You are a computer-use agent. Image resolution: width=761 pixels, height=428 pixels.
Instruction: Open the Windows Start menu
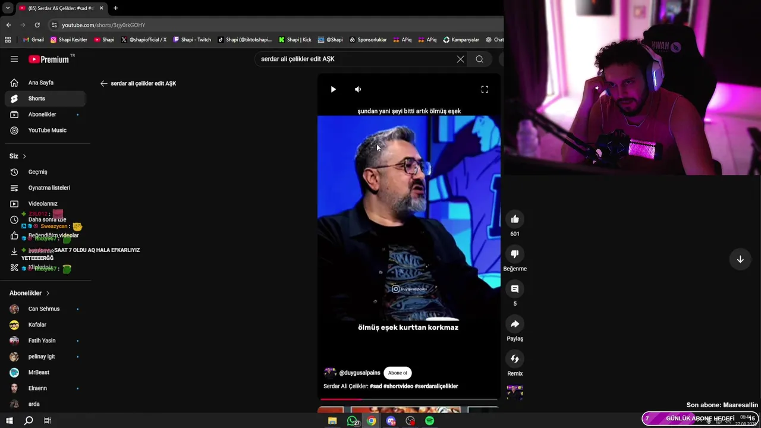point(10,421)
